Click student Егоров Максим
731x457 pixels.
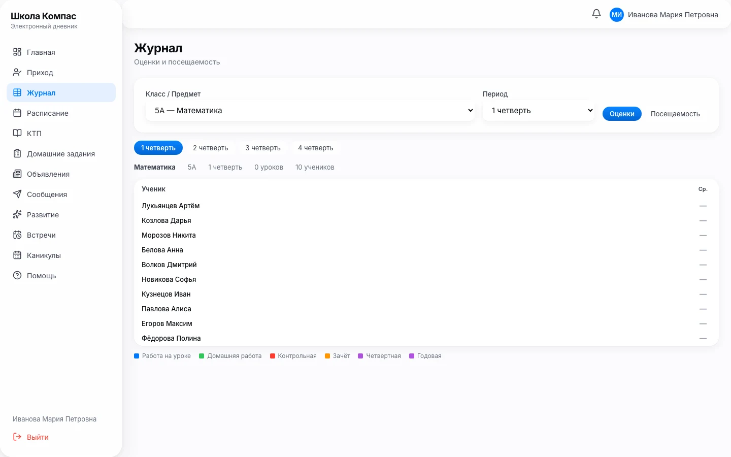point(167,323)
